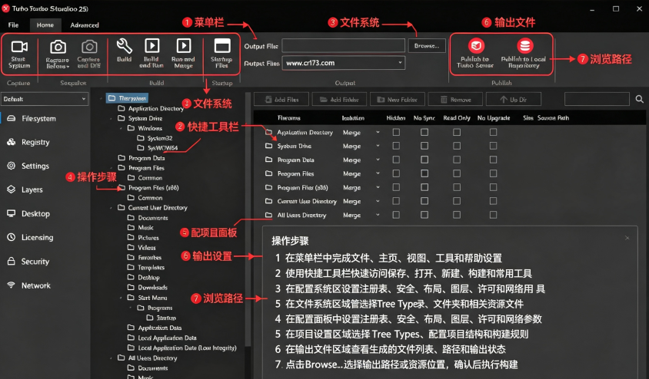
Task: Click the Publish to Local Repository icon
Action: click(x=524, y=46)
